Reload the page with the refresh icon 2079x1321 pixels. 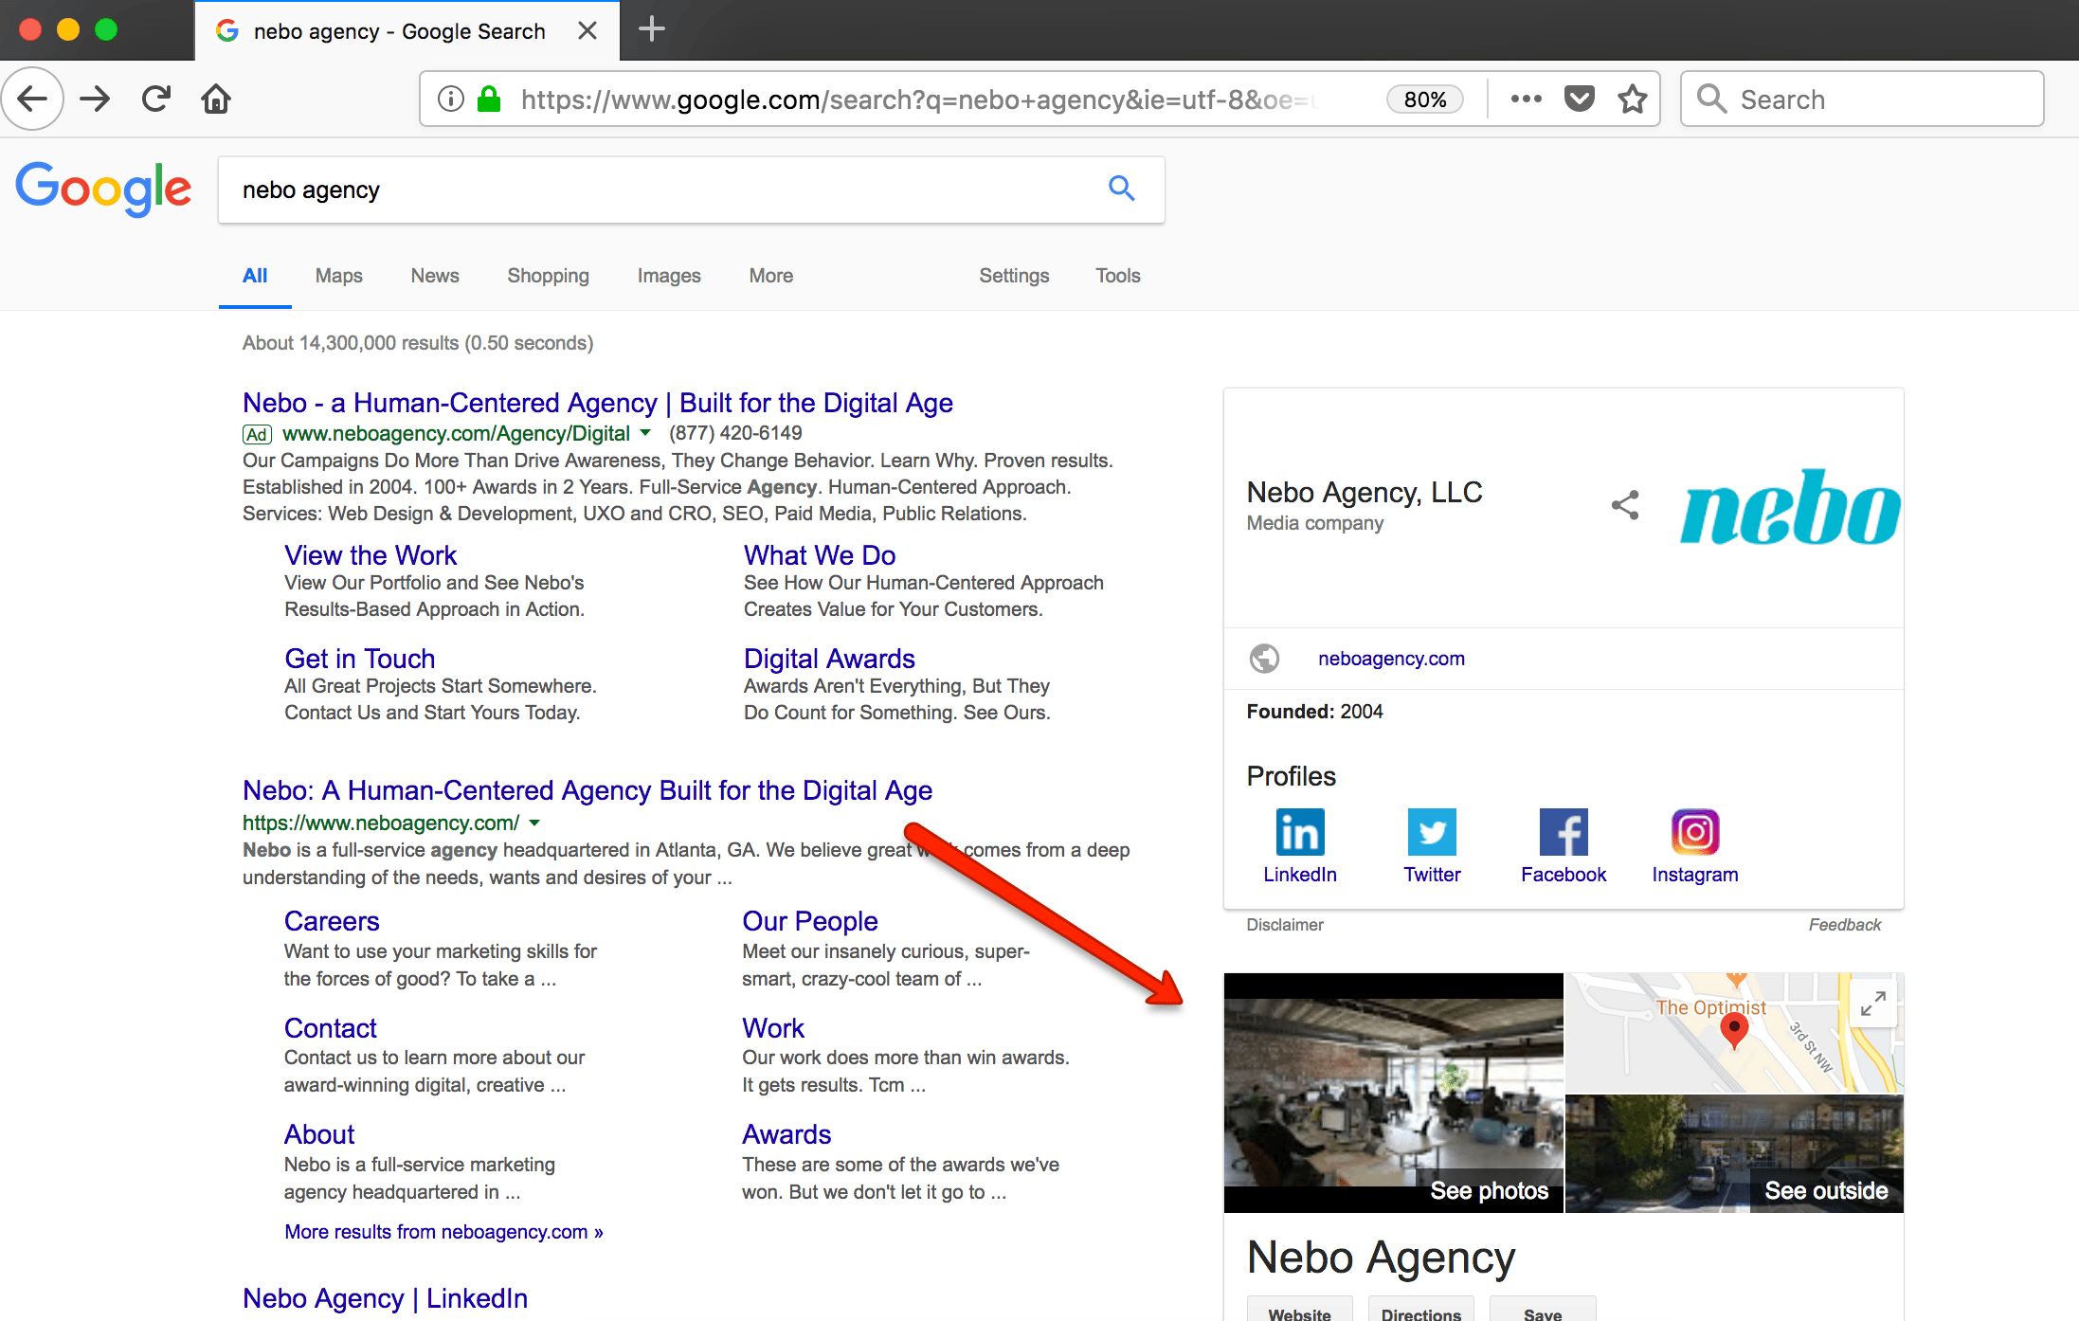coord(156,99)
